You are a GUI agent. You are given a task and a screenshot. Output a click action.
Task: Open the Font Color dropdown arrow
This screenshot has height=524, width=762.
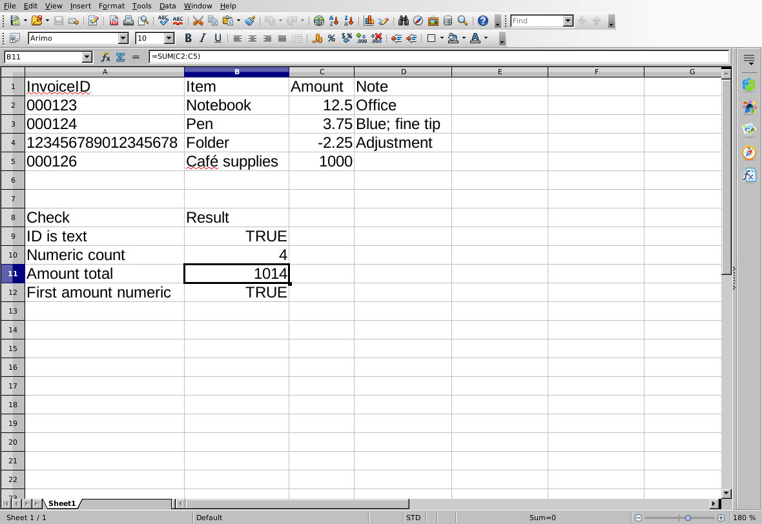click(486, 38)
